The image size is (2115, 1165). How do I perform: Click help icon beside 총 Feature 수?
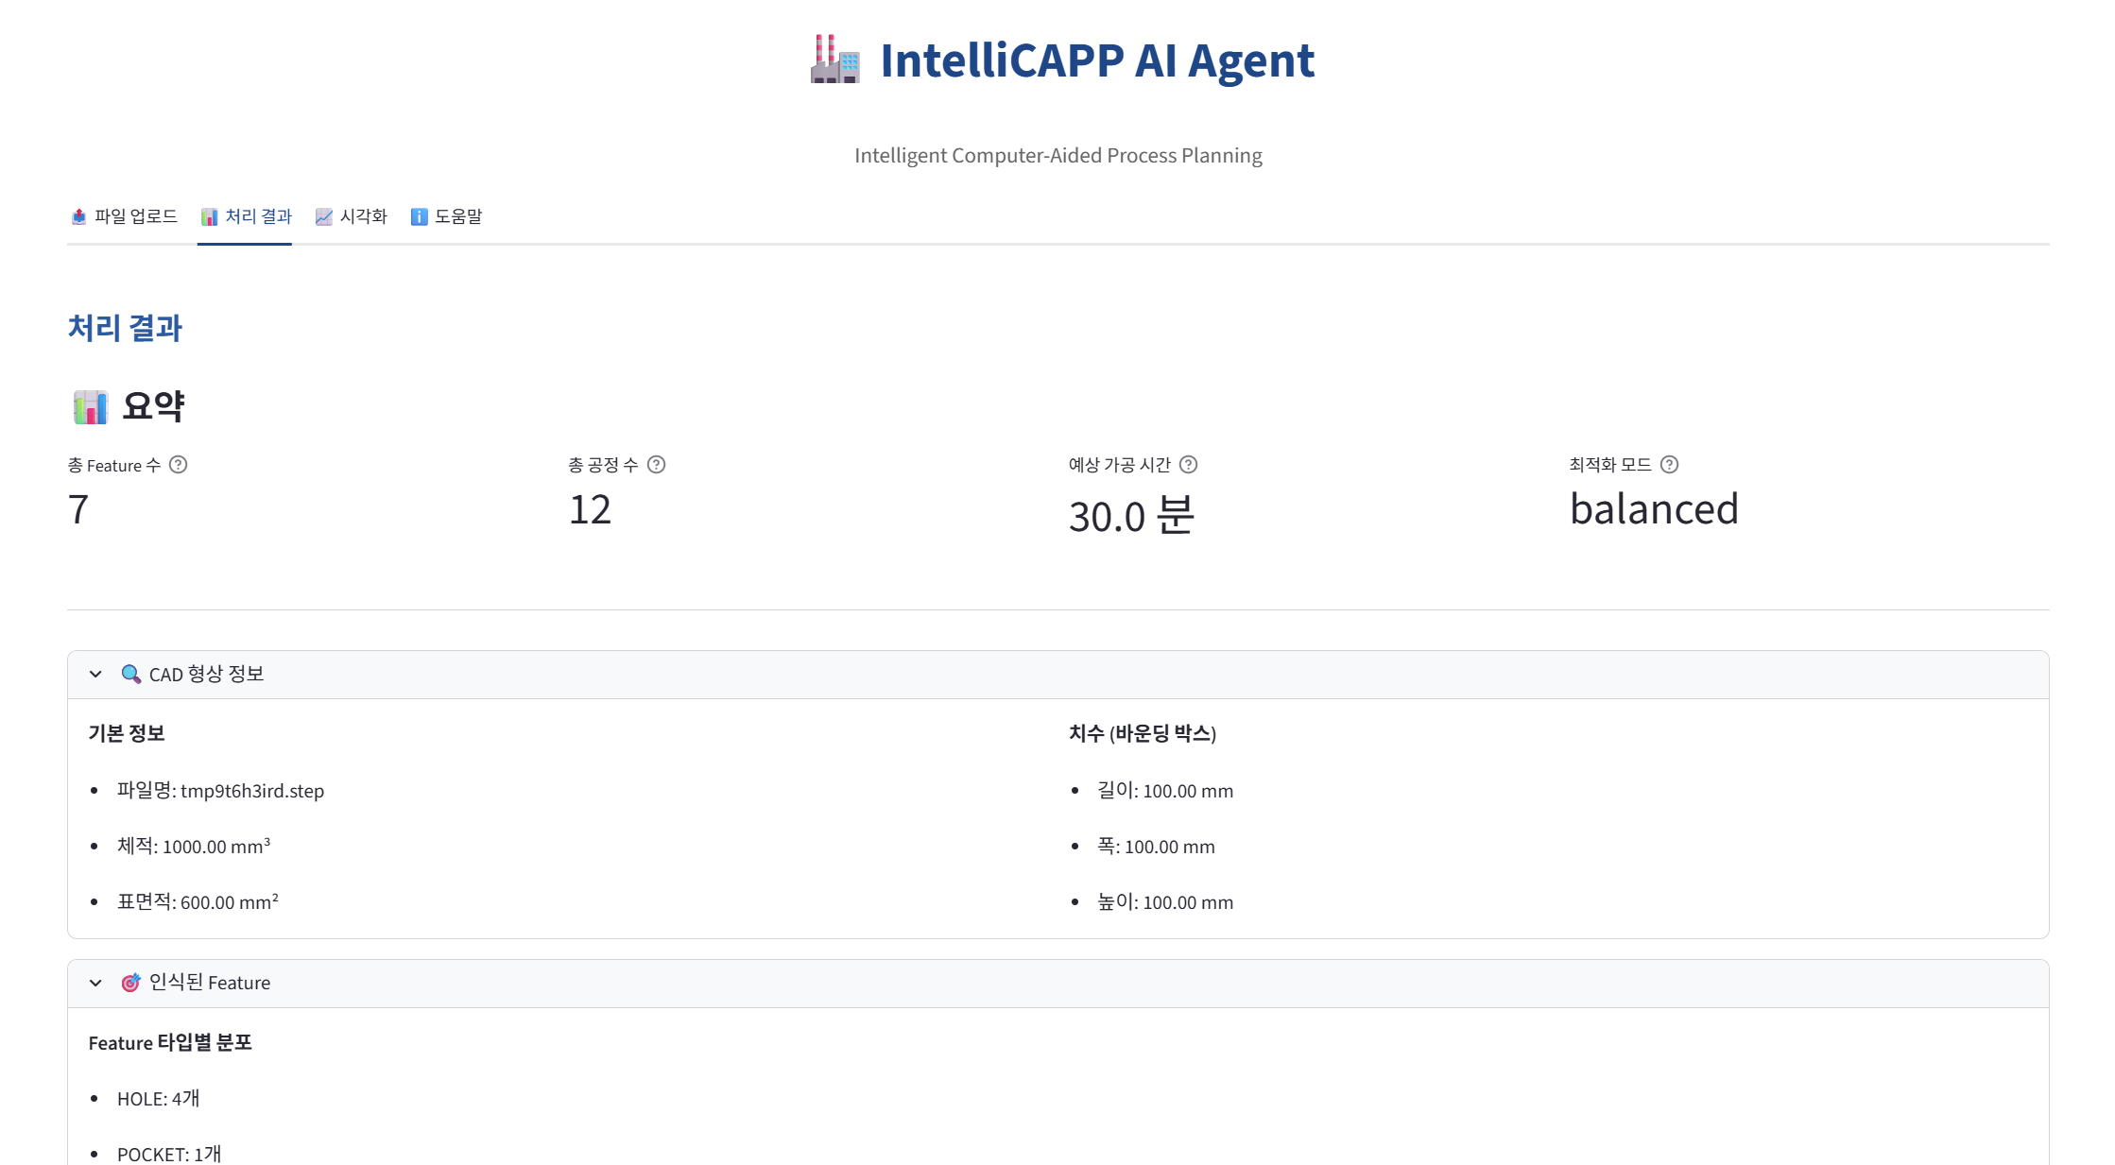[x=178, y=465]
